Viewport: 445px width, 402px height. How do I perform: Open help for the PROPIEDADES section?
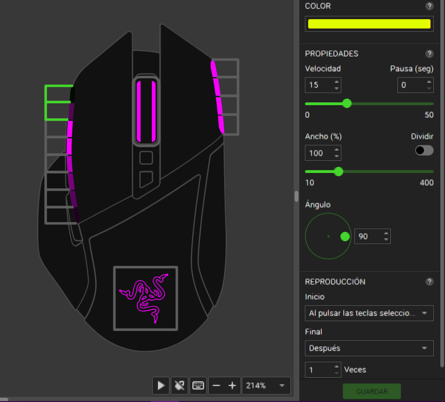[x=430, y=54]
